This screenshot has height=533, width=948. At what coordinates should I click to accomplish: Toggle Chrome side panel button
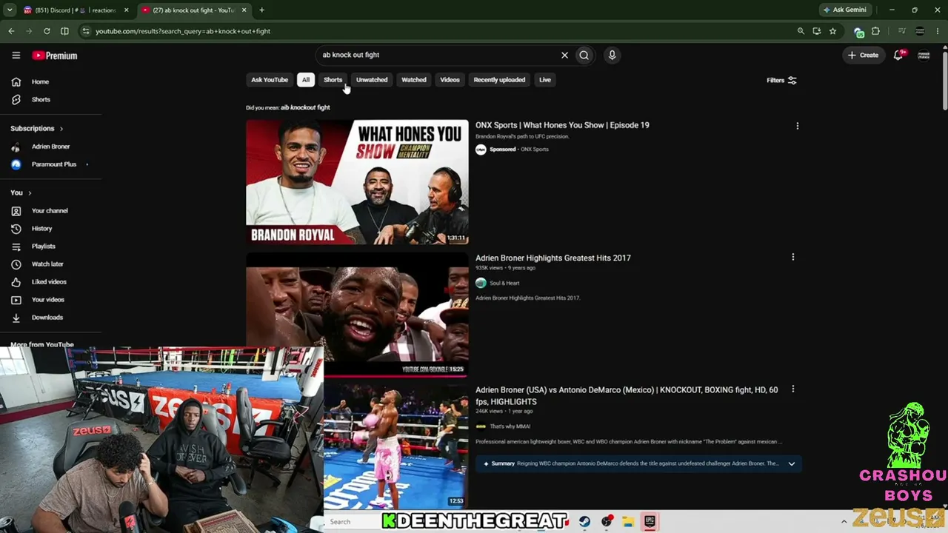coord(64,31)
